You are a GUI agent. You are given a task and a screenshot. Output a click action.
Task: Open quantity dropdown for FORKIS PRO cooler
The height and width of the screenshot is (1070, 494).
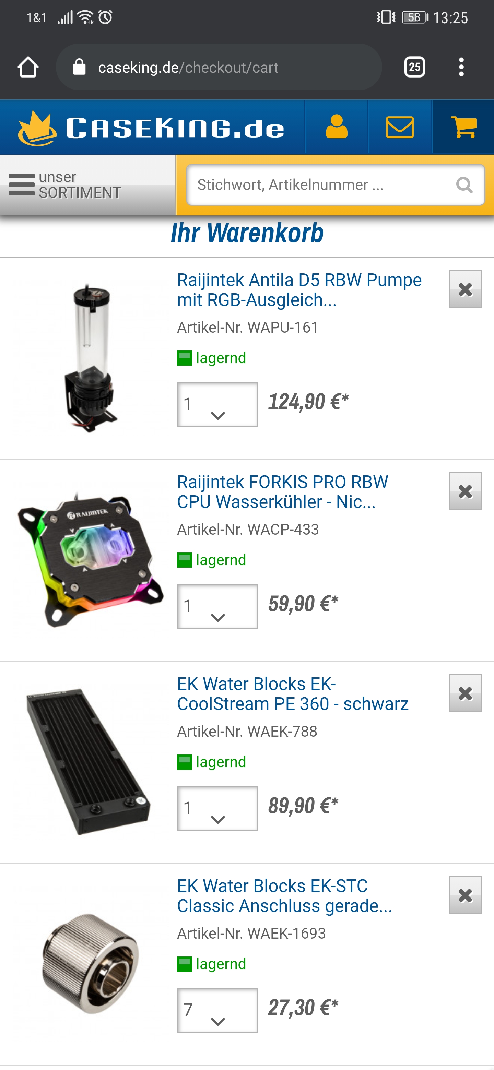tap(217, 606)
